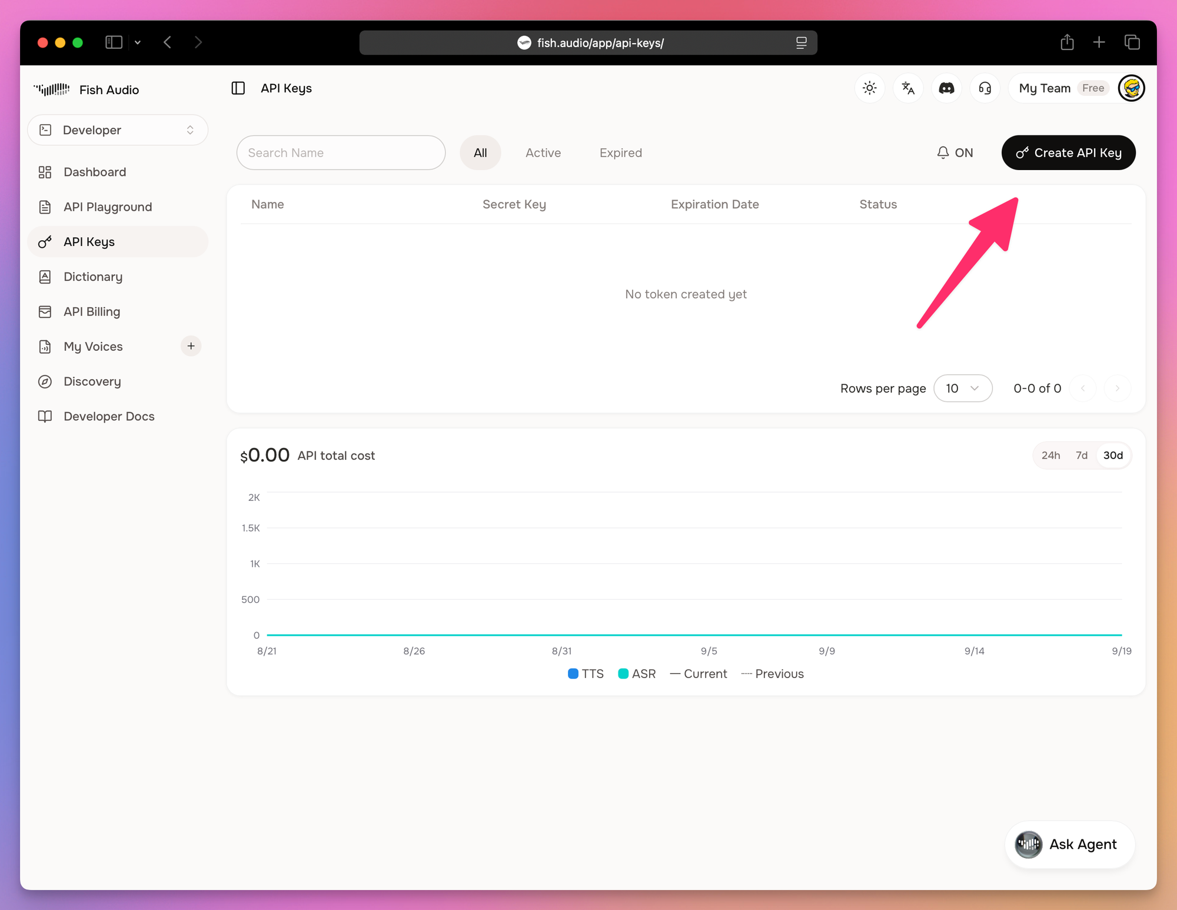Open the Ask Agent chat
Screen dimensions: 1177x910
1069,844
